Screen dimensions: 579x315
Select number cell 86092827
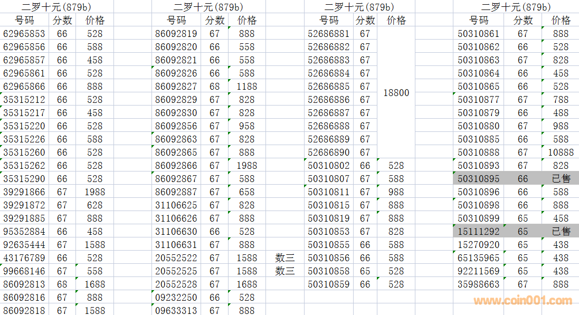click(176, 87)
